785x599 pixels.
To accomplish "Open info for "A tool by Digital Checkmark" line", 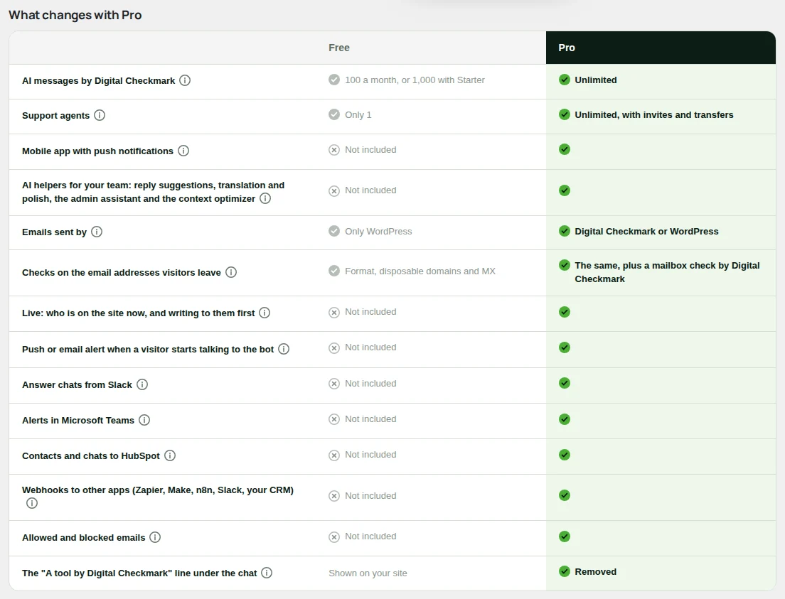I will (267, 573).
